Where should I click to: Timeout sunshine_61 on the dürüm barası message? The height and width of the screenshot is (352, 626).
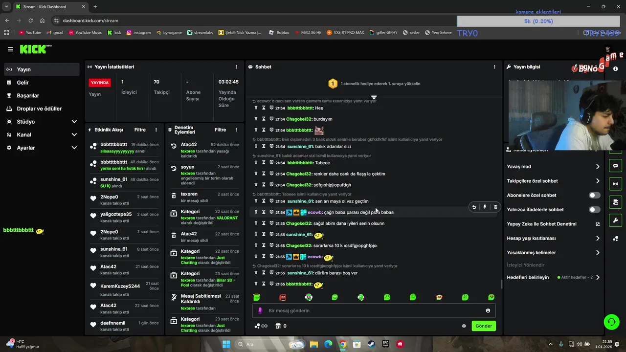(264, 273)
